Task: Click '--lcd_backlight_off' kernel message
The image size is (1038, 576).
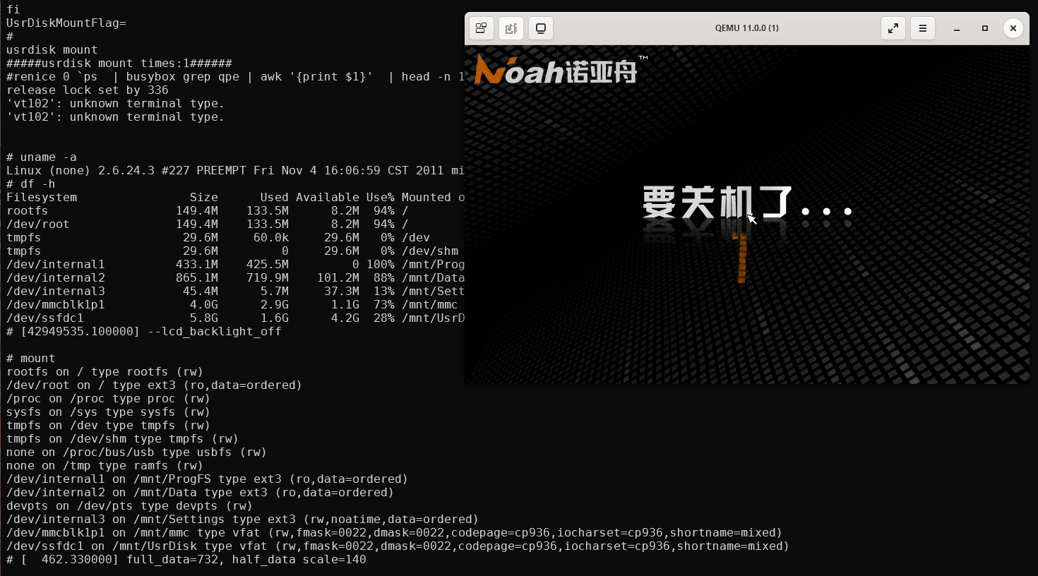Action: pyautogui.click(x=215, y=332)
